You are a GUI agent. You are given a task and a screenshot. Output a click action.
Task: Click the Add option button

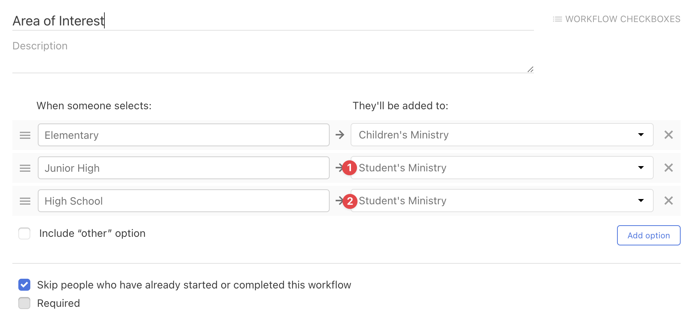(x=648, y=235)
